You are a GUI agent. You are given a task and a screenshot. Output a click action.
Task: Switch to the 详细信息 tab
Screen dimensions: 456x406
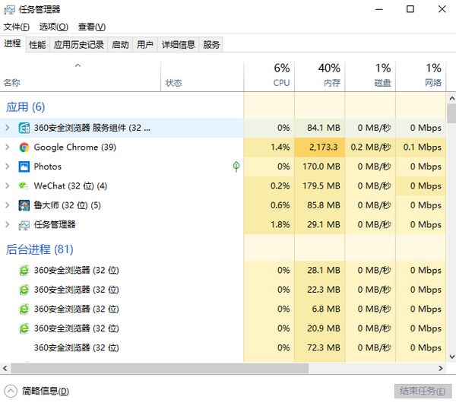178,45
